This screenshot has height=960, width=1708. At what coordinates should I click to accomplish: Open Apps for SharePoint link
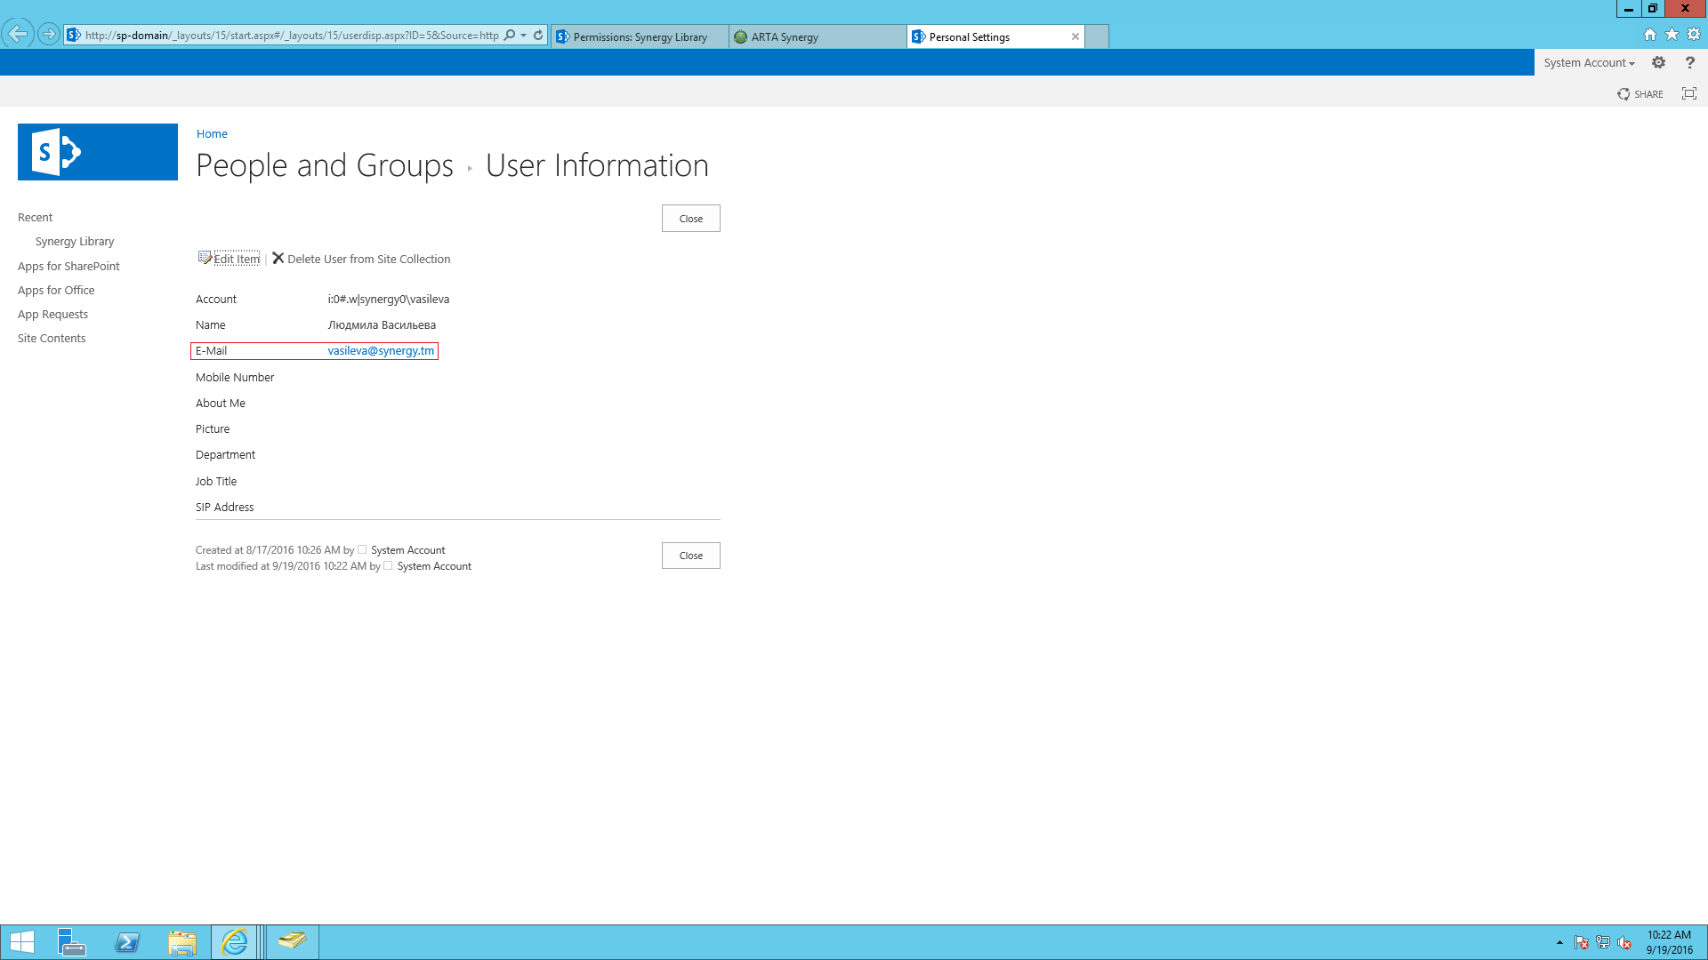point(68,267)
